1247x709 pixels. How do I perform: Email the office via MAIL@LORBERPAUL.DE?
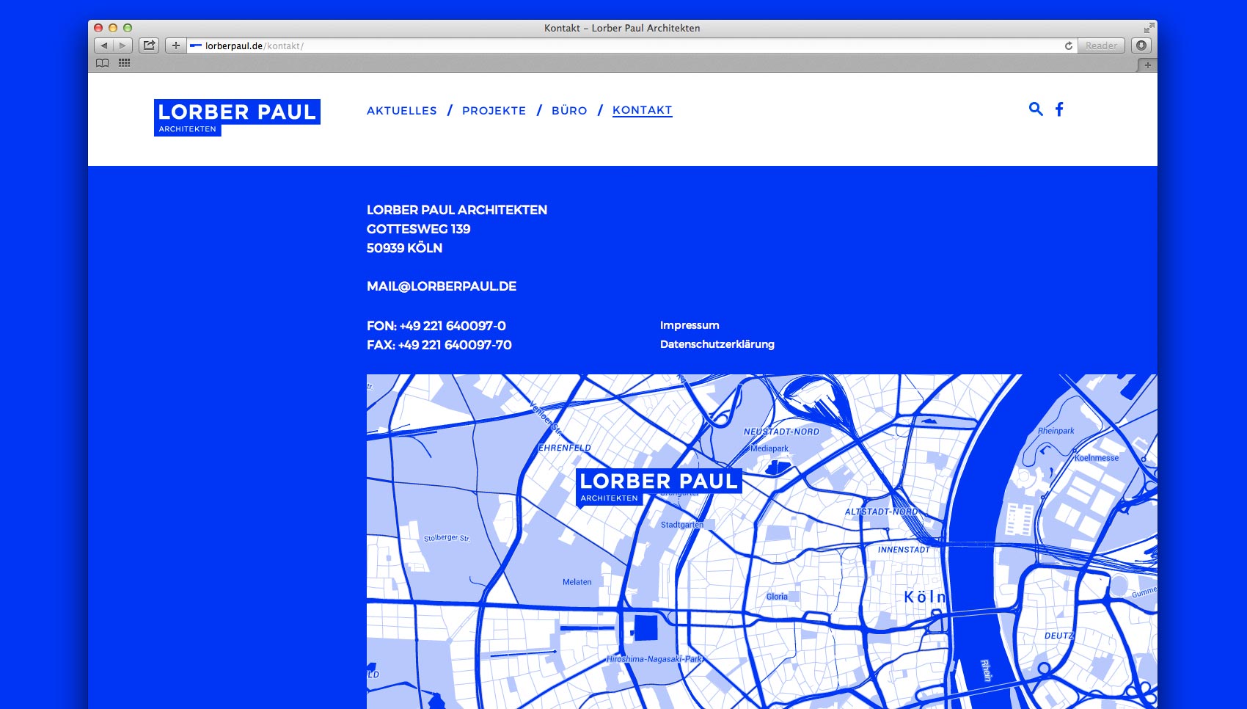(442, 286)
